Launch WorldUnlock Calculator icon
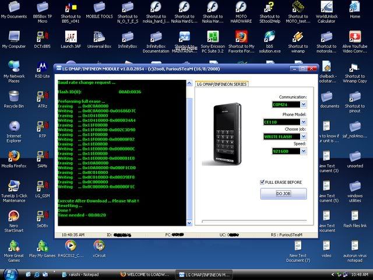 pos(326,12)
